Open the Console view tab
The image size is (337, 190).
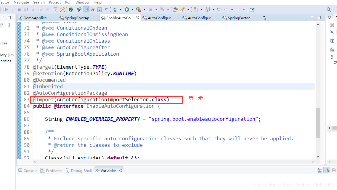tap(28, 170)
